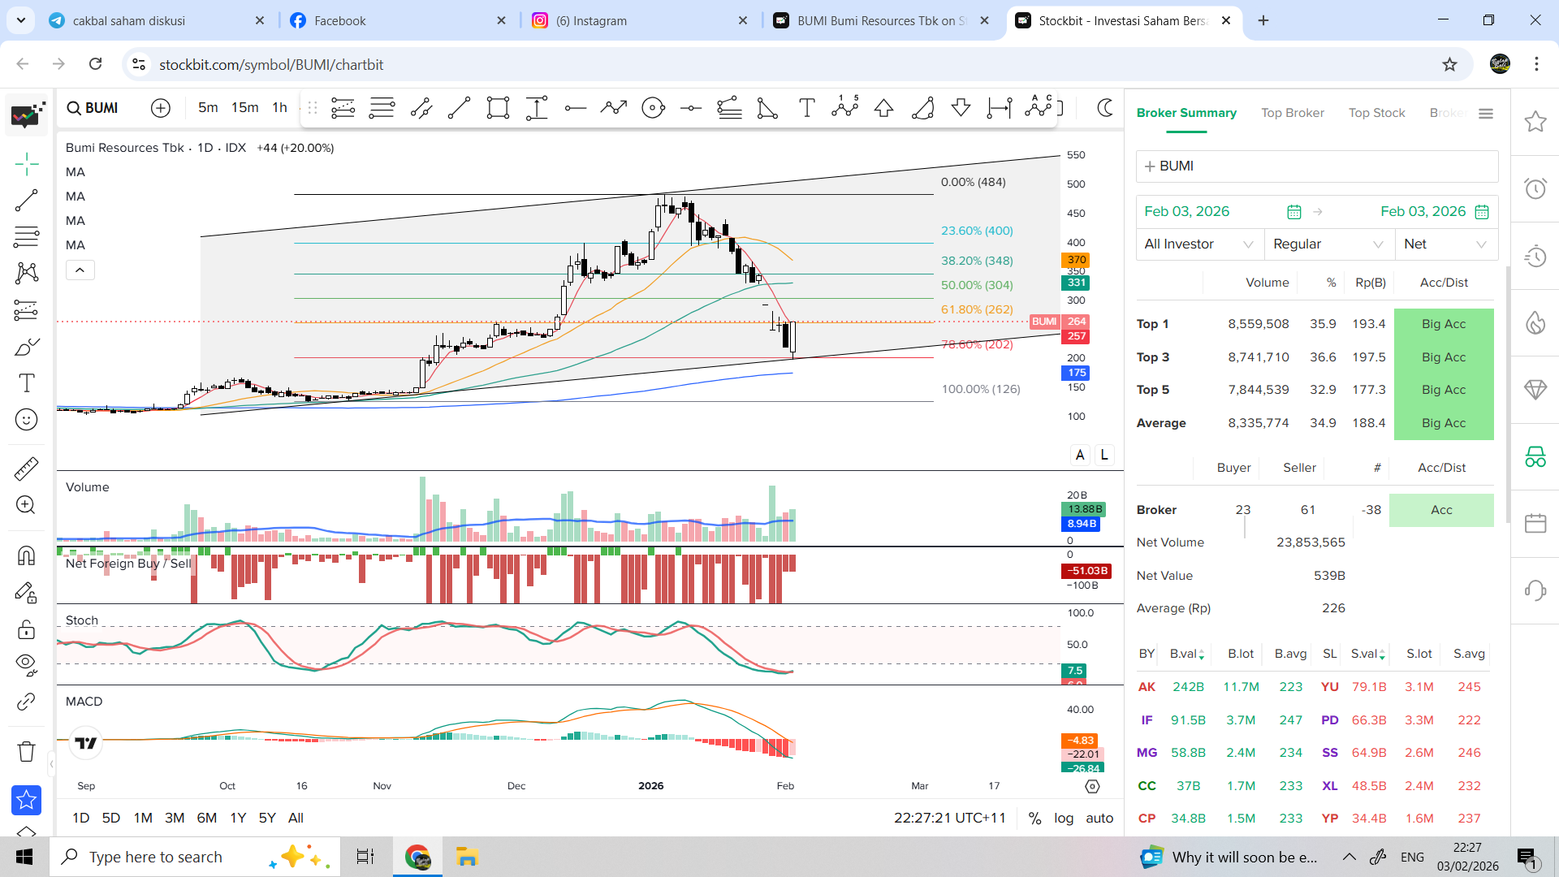
Task: Collapse the MA indicator legend
Action: coord(80,270)
